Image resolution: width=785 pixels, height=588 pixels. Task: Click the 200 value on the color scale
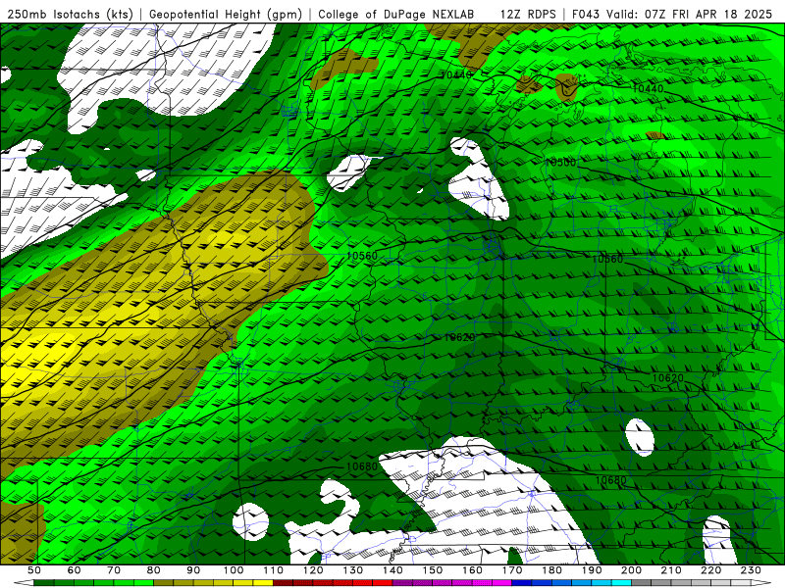(631, 570)
